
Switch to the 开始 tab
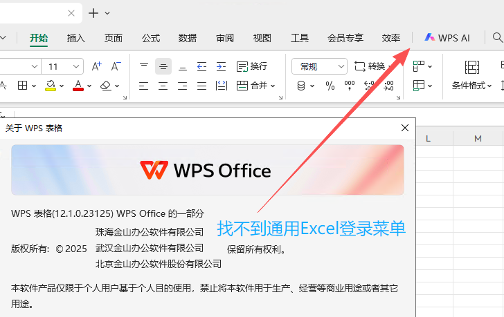(x=39, y=38)
